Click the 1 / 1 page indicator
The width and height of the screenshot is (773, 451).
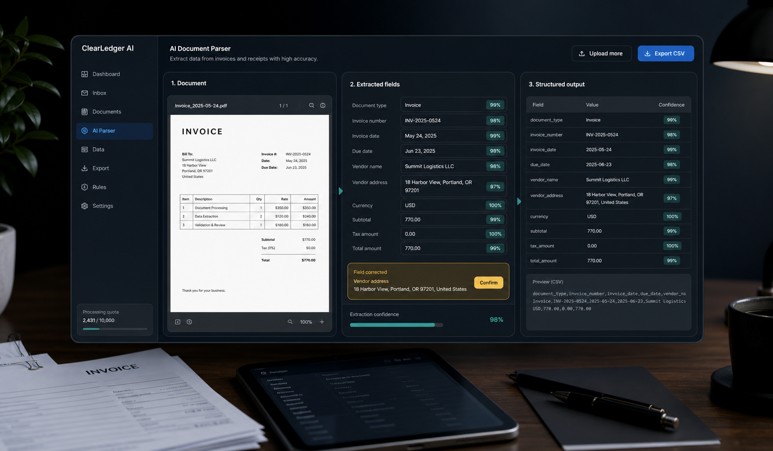[x=284, y=106]
